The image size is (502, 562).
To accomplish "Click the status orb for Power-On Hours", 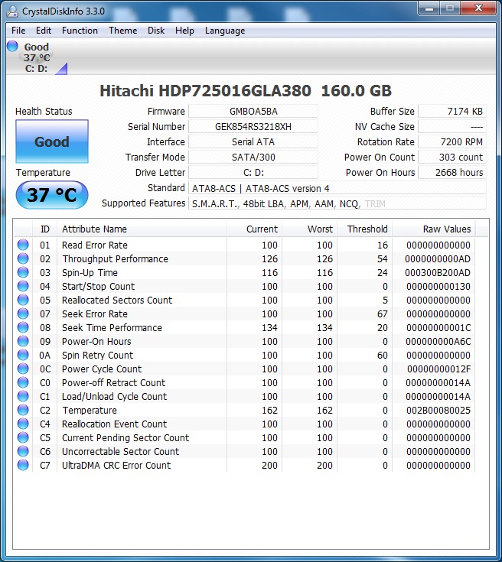I will click(23, 341).
